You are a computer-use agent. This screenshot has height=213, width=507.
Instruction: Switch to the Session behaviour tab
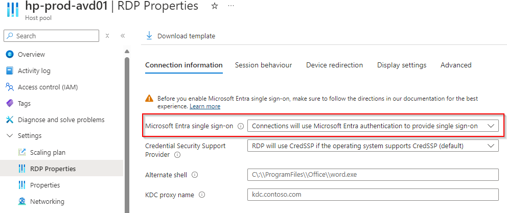click(x=263, y=65)
